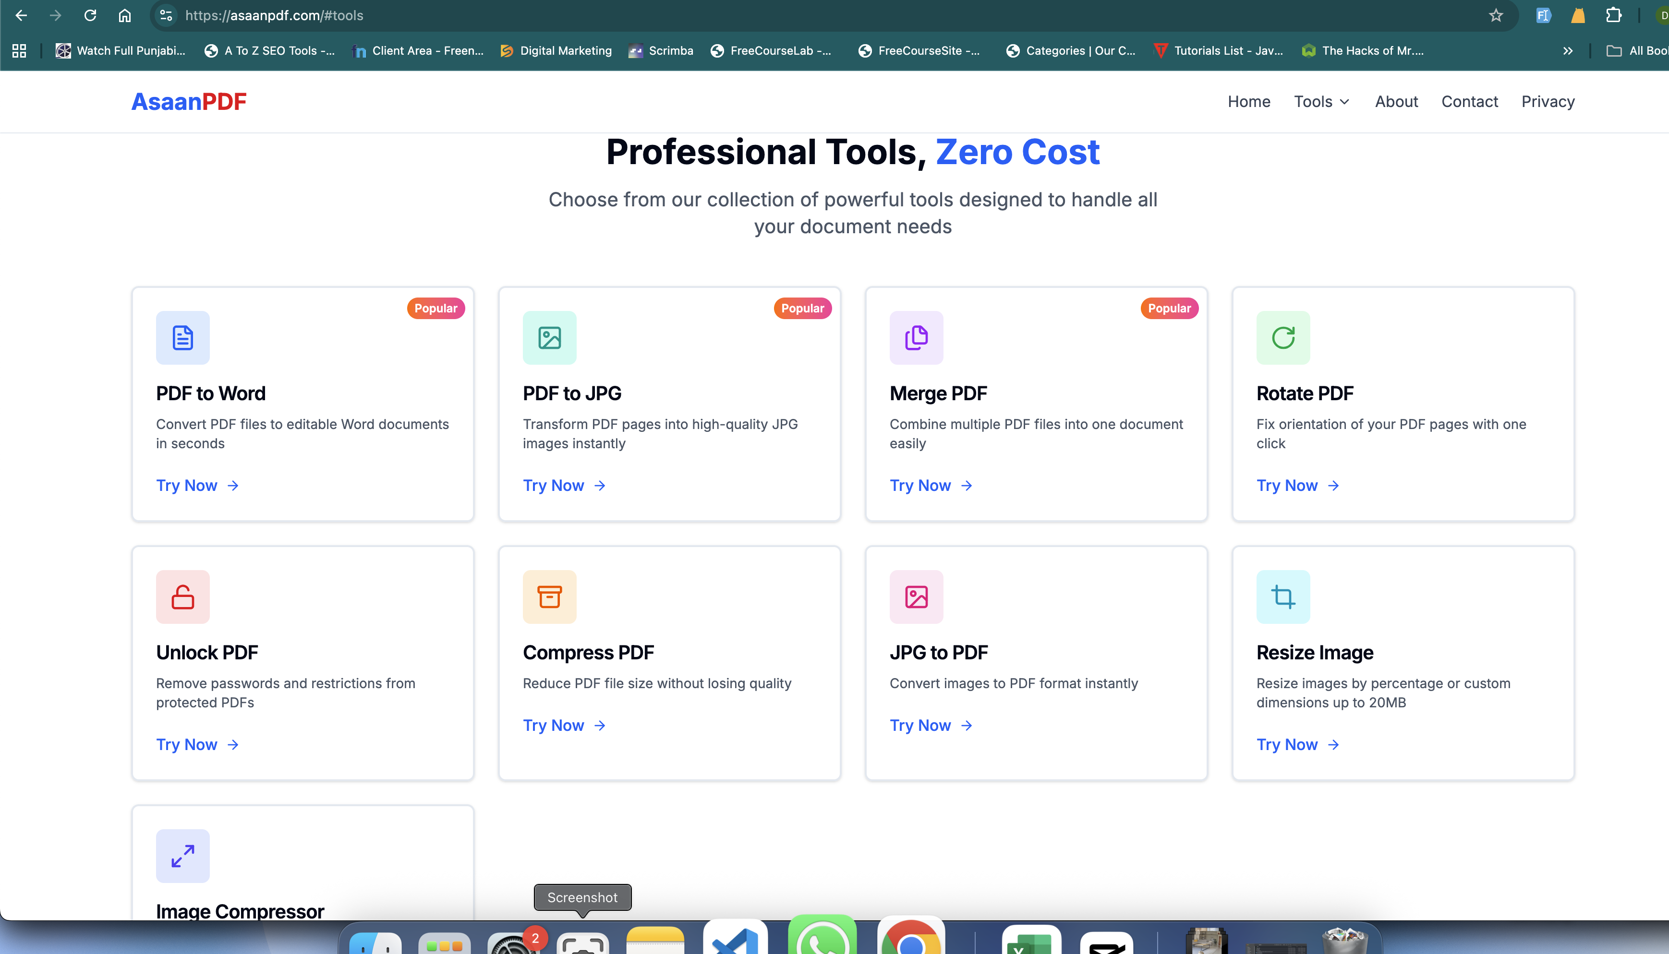Click the Unlock PDF padlock icon

[182, 596]
